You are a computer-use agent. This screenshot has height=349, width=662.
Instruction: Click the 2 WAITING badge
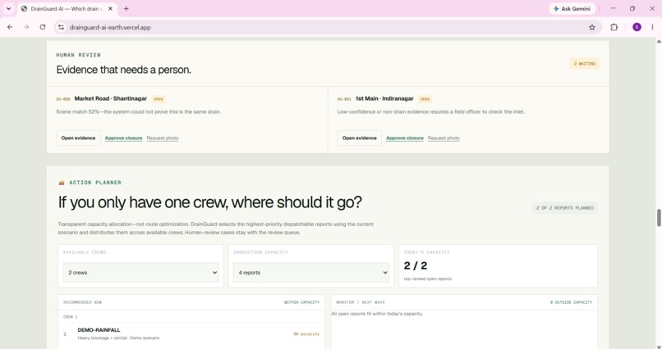584,64
